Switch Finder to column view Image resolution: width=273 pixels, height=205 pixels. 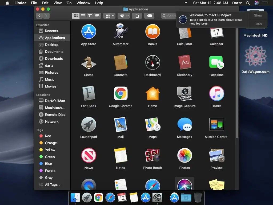(90, 16)
